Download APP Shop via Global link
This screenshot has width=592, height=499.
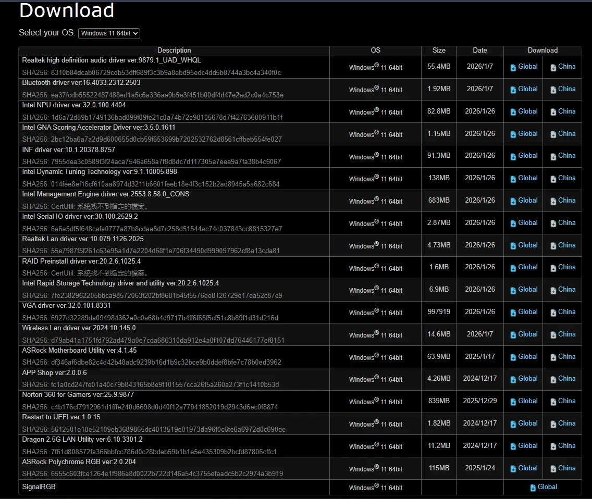coord(528,378)
